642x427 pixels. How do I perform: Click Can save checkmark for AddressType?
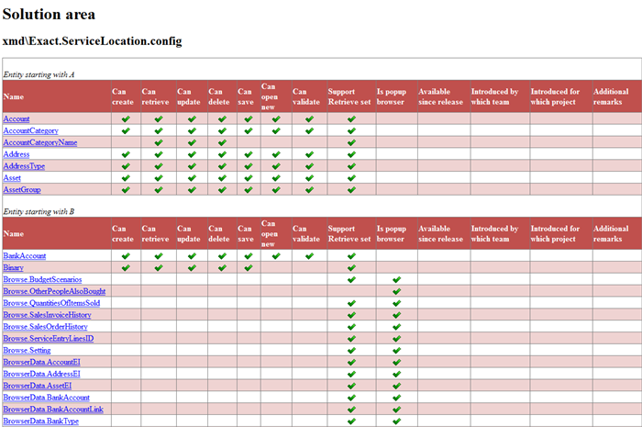pyautogui.click(x=249, y=167)
